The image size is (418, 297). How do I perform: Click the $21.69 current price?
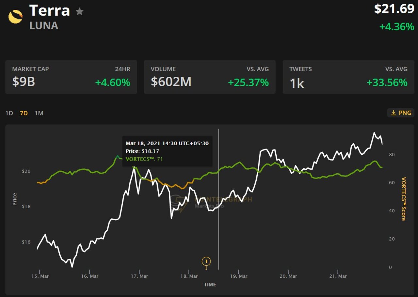pos(394,9)
